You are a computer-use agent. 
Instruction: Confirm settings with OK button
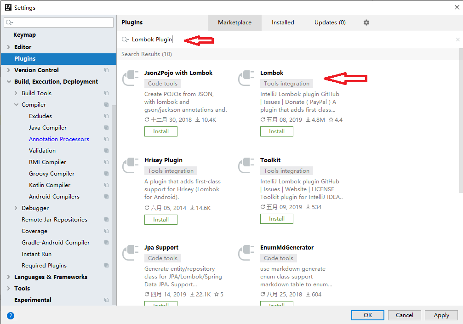[x=368, y=315]
